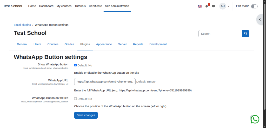This screenshot has width=266, height=128.
Task: Click the WhatsApp URL input field
Action: pos(105,81)
